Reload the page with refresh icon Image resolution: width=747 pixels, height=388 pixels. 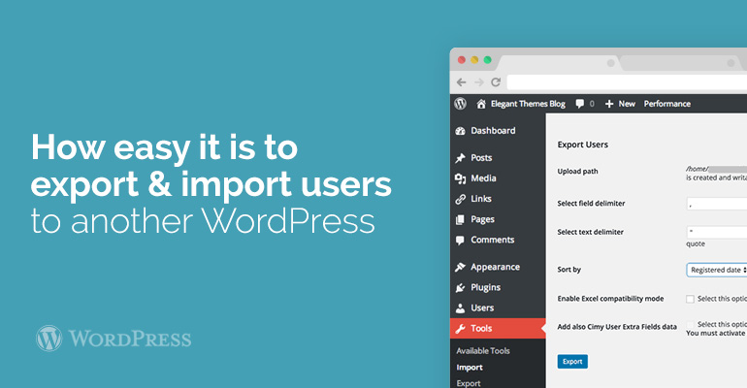496,82
